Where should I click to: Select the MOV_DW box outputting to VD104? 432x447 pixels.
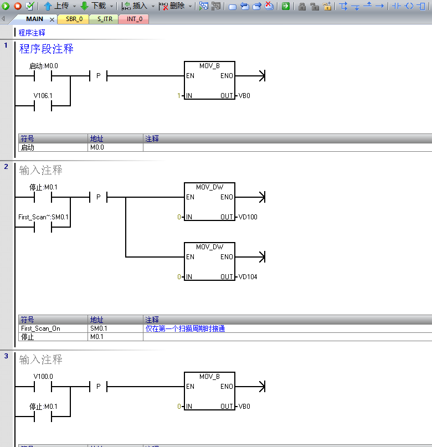[209, 261]
